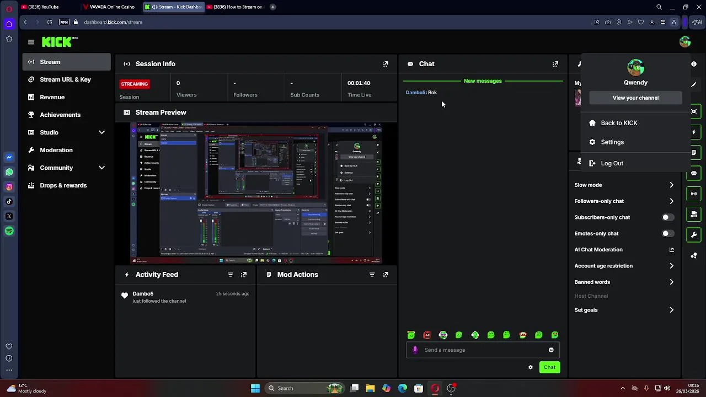This screenshot has width=706, height=397.
Task: Select Stream in the sidebar
Action: coord(66,62)
